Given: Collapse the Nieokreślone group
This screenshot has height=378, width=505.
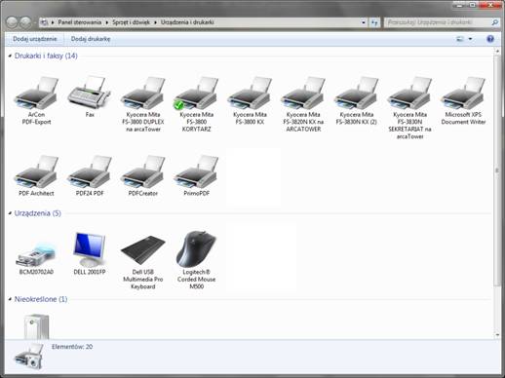Looking at the screenshot, I should pos(10,299).
